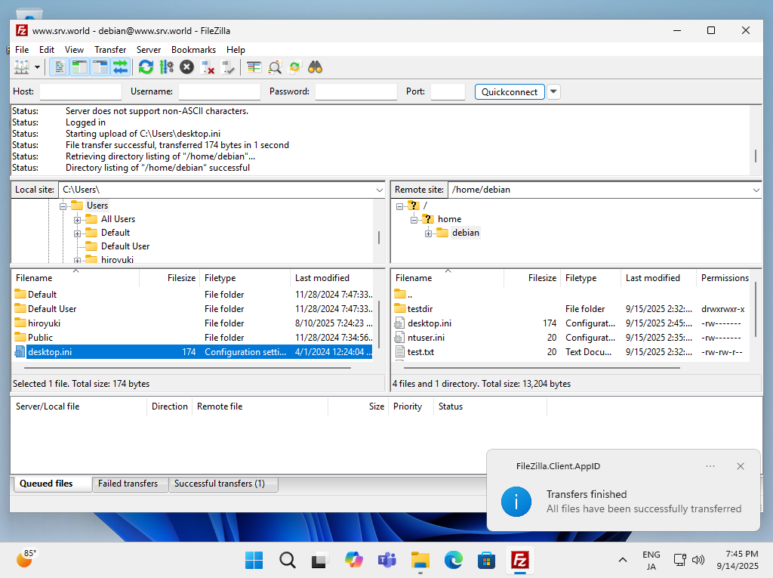
Task: Open directory comparison toolbar icon
Action: (275, 67)
